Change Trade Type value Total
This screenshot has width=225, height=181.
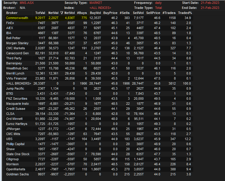pos(159,8)
